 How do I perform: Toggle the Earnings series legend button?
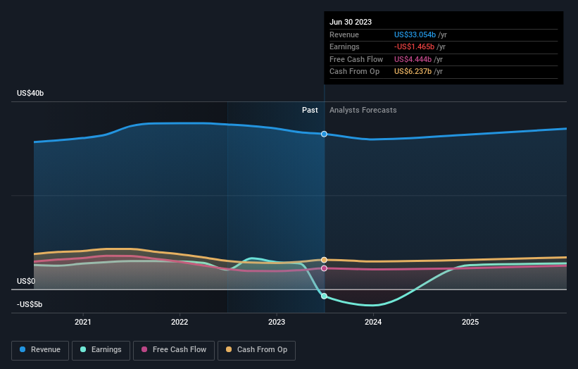pyautogui.click(x=101, y=350)
